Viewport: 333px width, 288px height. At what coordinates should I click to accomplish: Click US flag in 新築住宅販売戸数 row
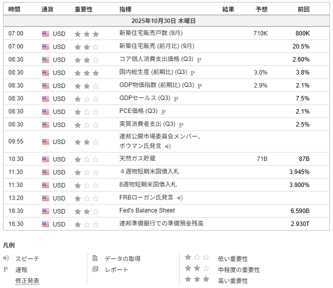click(x=46, y=33)
